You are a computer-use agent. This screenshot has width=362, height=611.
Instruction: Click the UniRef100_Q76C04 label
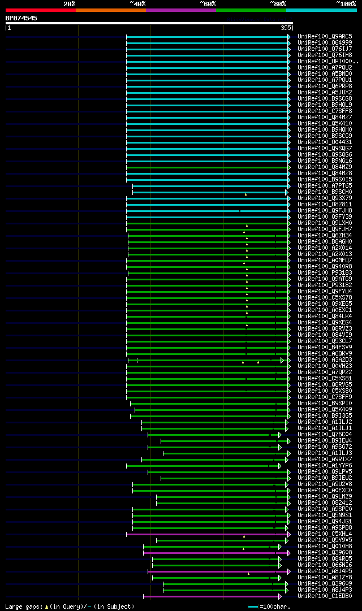(x=325, y=435)
